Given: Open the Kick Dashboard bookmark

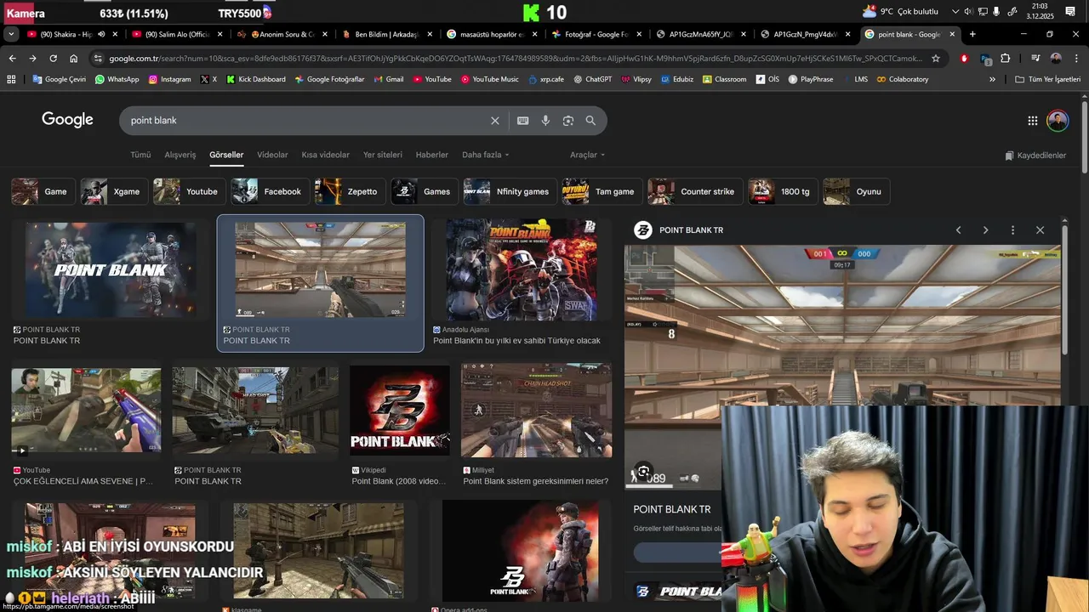Looking at the screenshot, I should tap(256, 79).
